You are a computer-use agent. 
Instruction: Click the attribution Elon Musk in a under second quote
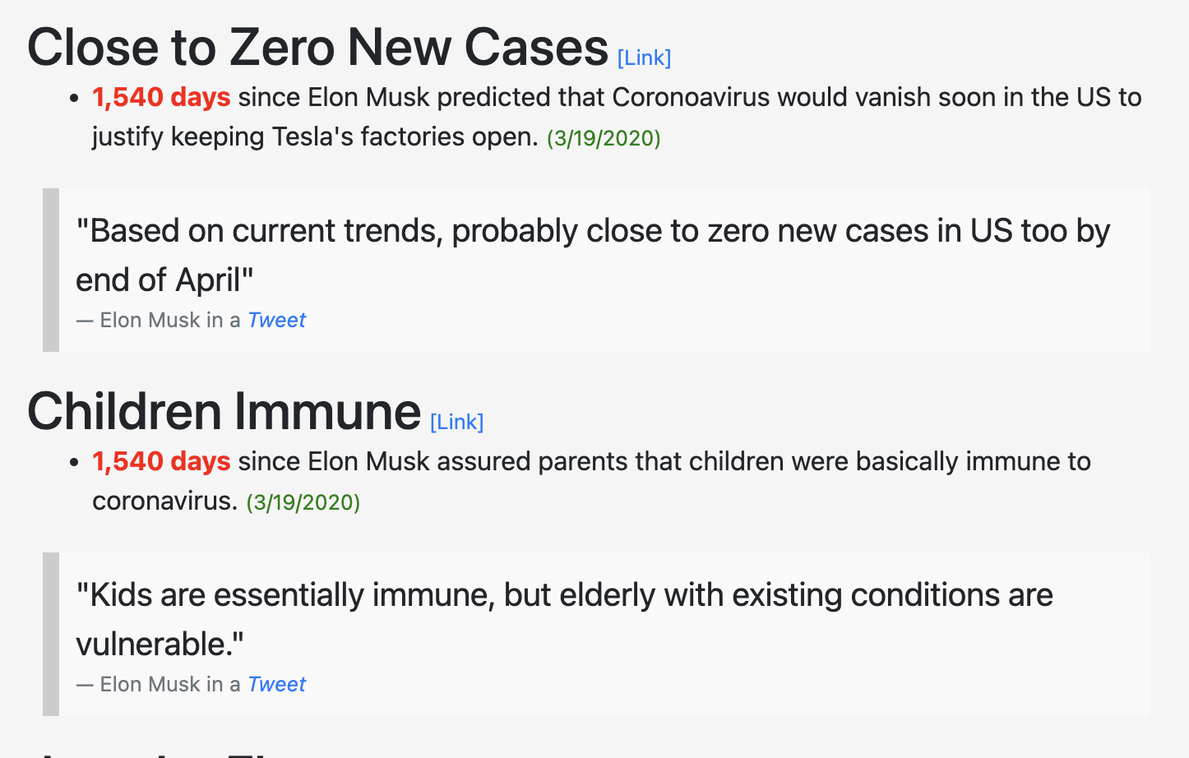[x=159, y=684]
